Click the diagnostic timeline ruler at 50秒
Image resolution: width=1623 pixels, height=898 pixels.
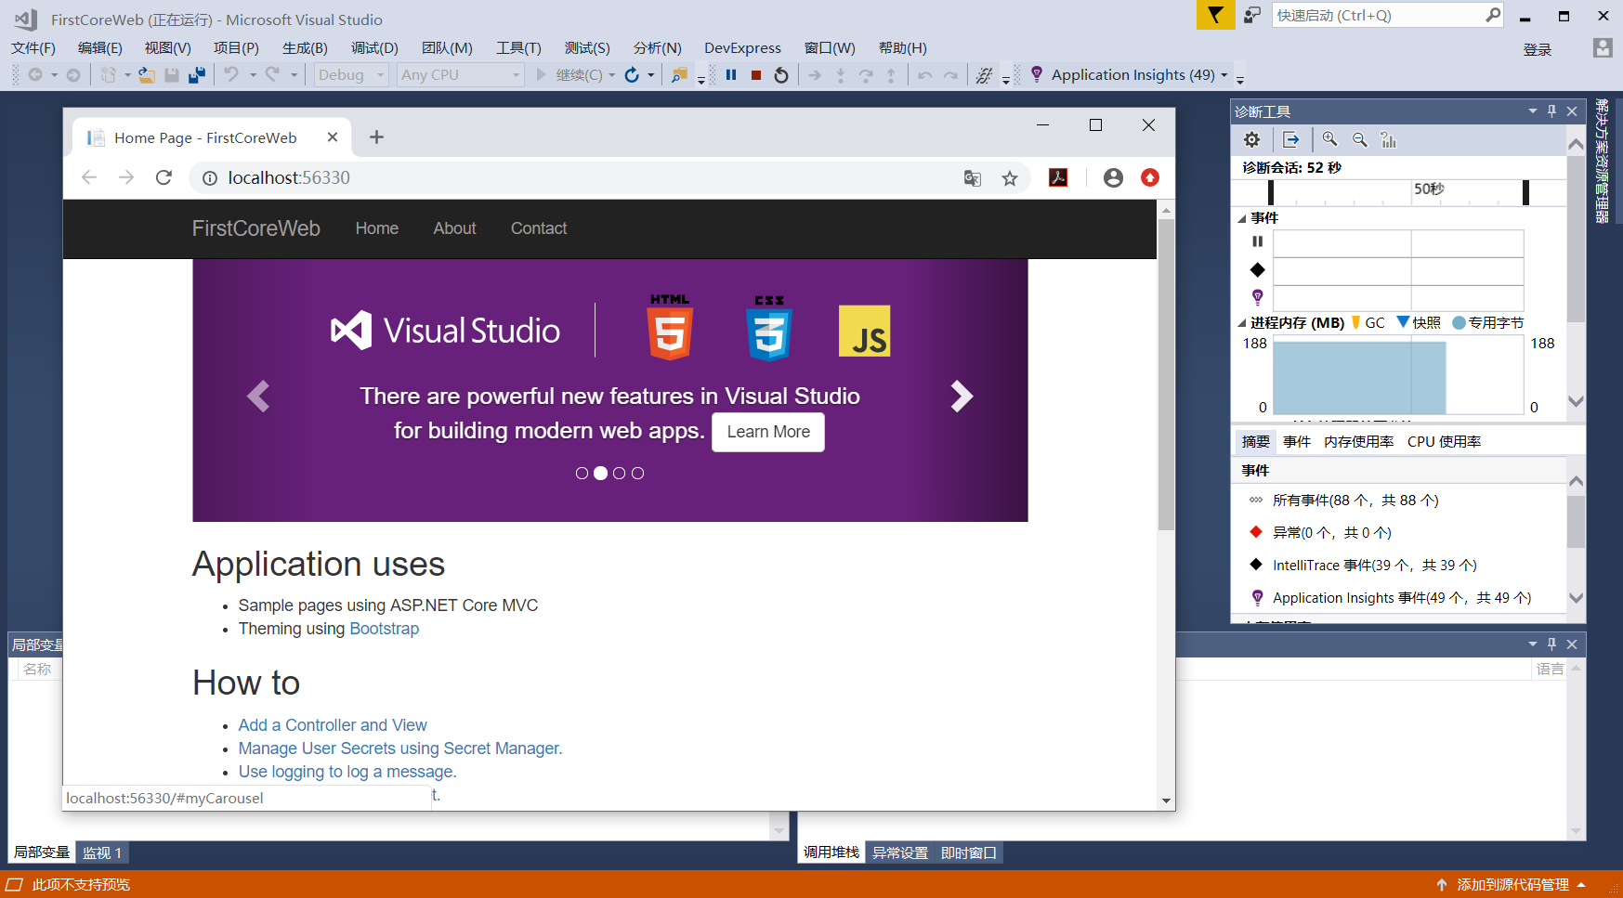1429,189
